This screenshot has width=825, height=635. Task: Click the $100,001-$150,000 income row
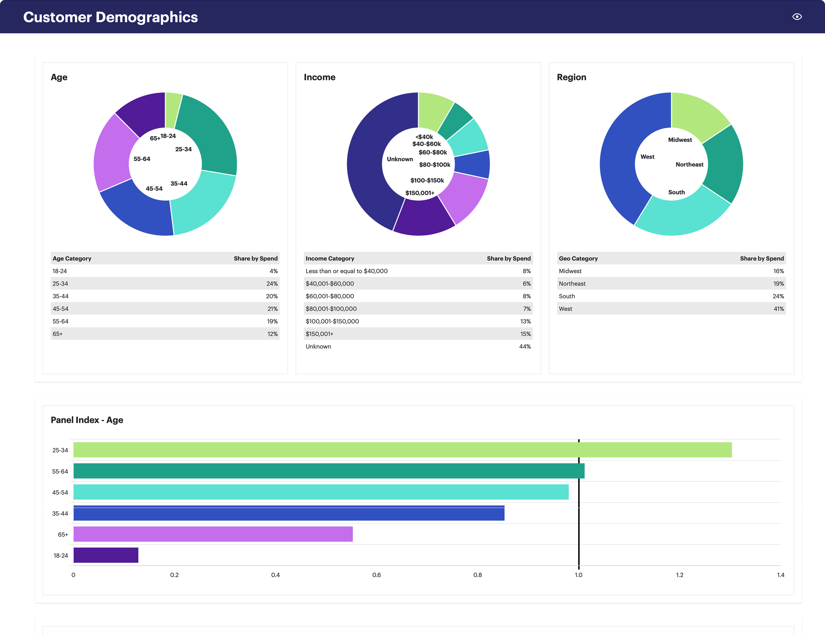pyautogui.click(x=418, y=321)
